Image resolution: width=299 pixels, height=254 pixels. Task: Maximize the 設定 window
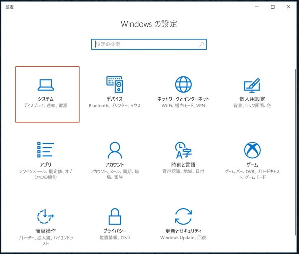(x=273, y=7)
